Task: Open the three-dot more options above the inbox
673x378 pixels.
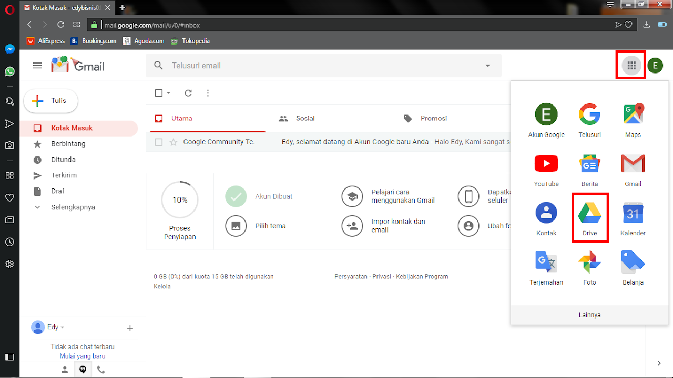Action: pyautogui.click(x=208, y=93)
